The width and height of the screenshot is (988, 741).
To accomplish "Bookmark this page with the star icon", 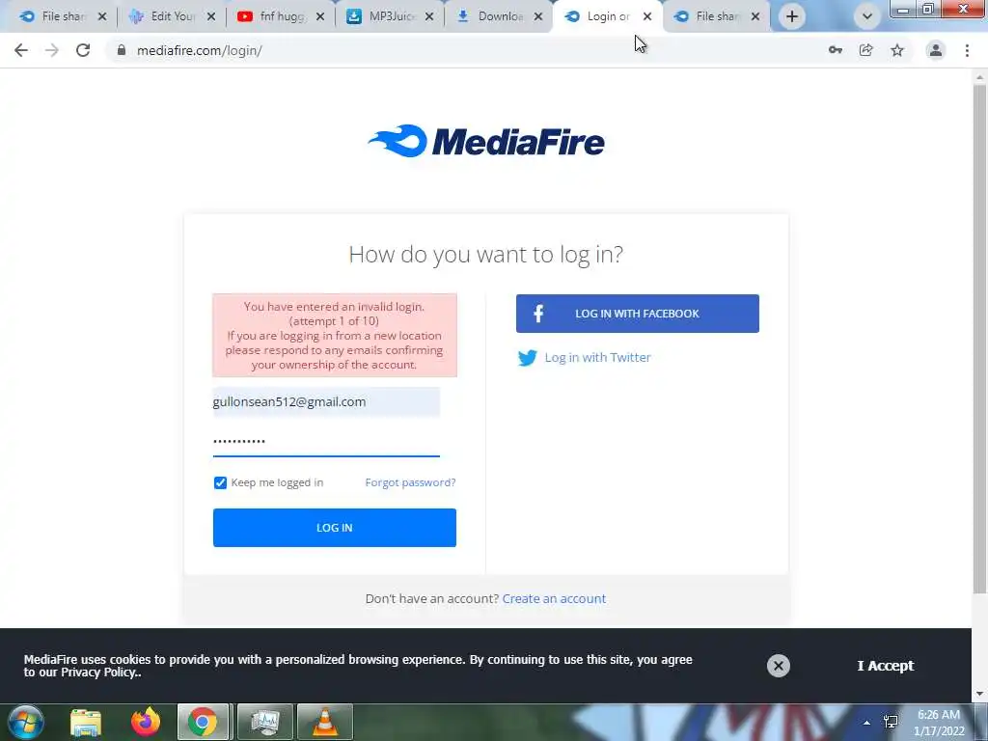I will (x=897, y=50).
